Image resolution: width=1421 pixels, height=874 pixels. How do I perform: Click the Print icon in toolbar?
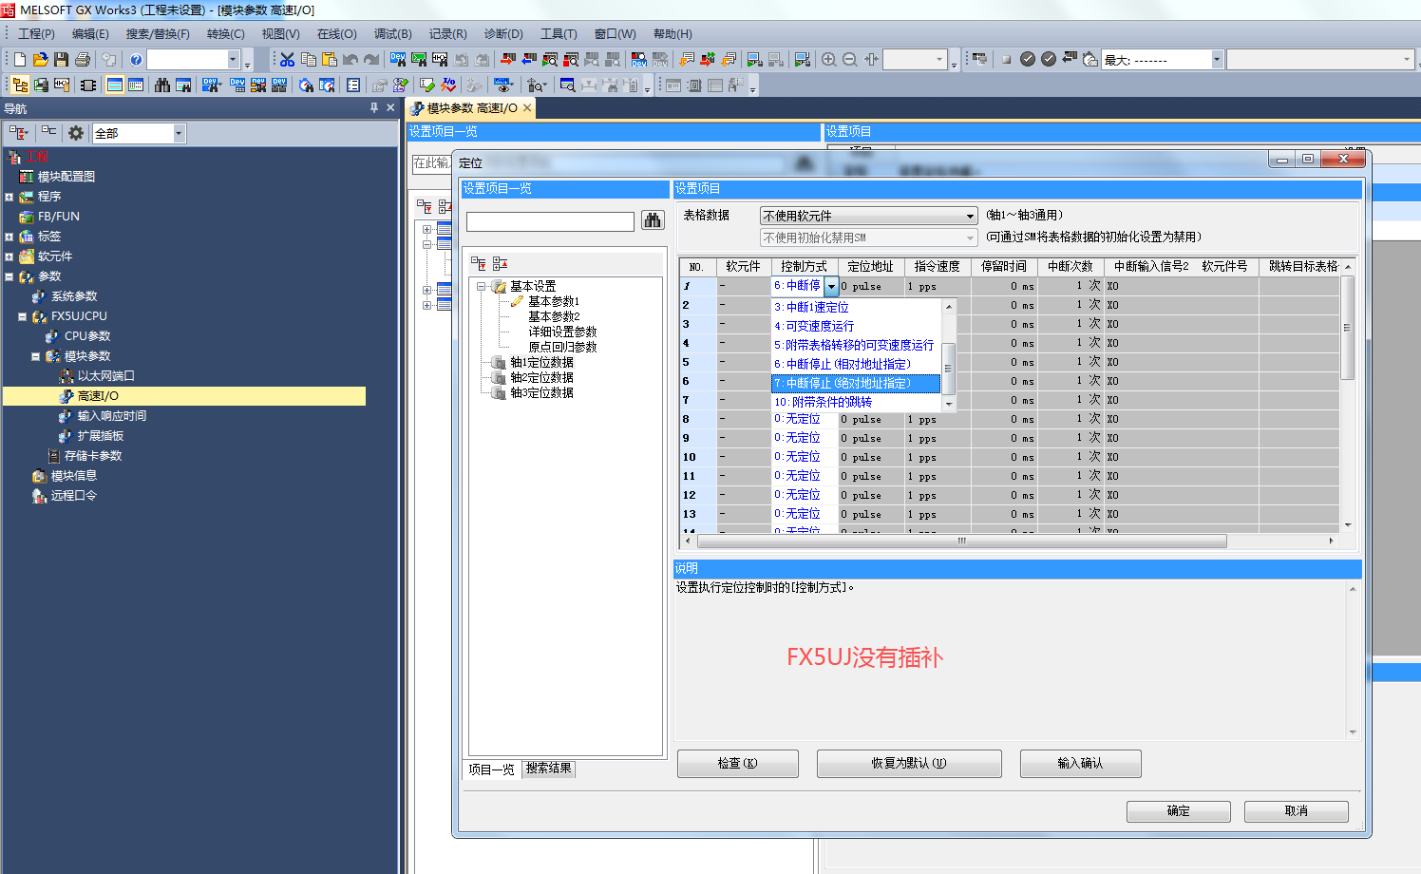pos(83,60)
